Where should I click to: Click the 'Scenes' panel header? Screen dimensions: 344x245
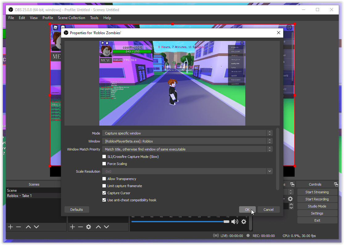pyautogui.click(x=34, y=184)
